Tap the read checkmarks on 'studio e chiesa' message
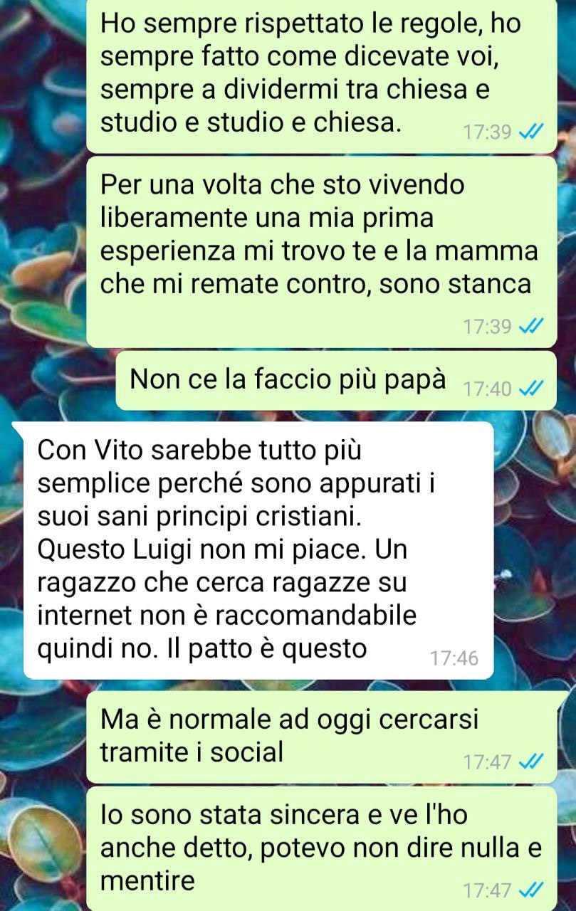The image size is (576, 911). pos(532,132)
